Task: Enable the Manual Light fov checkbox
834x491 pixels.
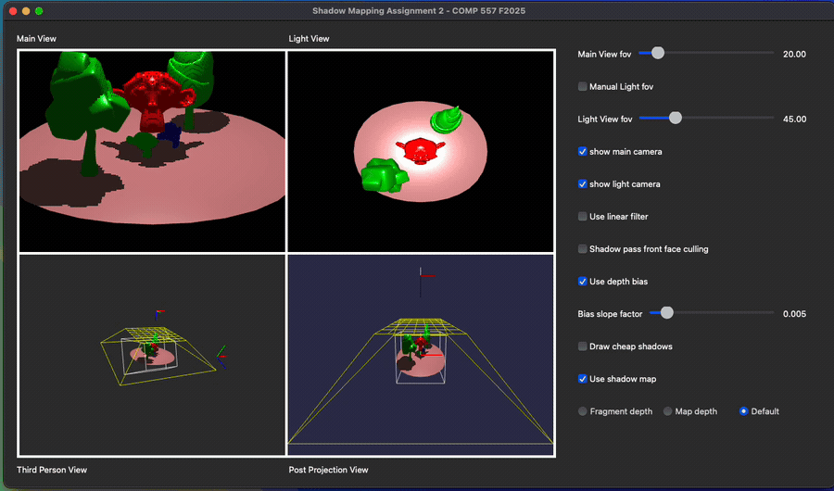Action: pyautogui.click(x=583, y=86)
